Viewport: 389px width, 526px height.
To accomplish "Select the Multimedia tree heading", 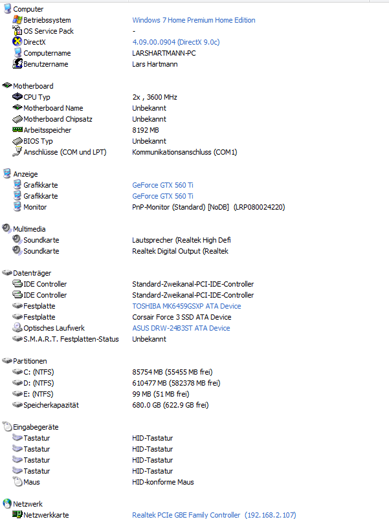I will (x=29, y=229).
